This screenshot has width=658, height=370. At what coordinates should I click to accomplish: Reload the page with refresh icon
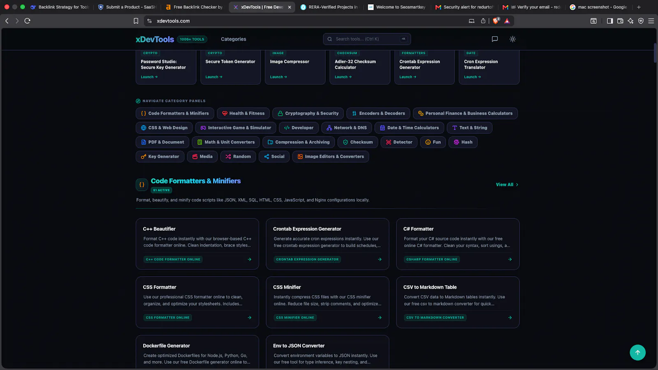pos(28,21)
